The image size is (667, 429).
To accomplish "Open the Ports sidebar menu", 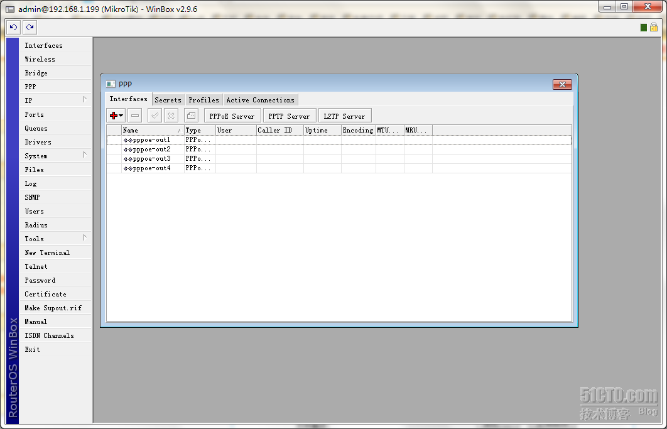I will pos(55,114).
